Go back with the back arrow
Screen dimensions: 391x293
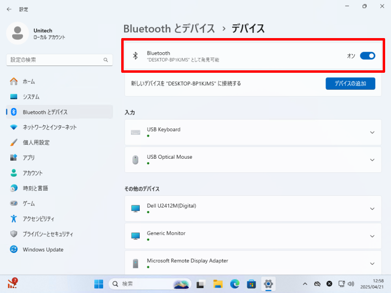click(9, 9)
